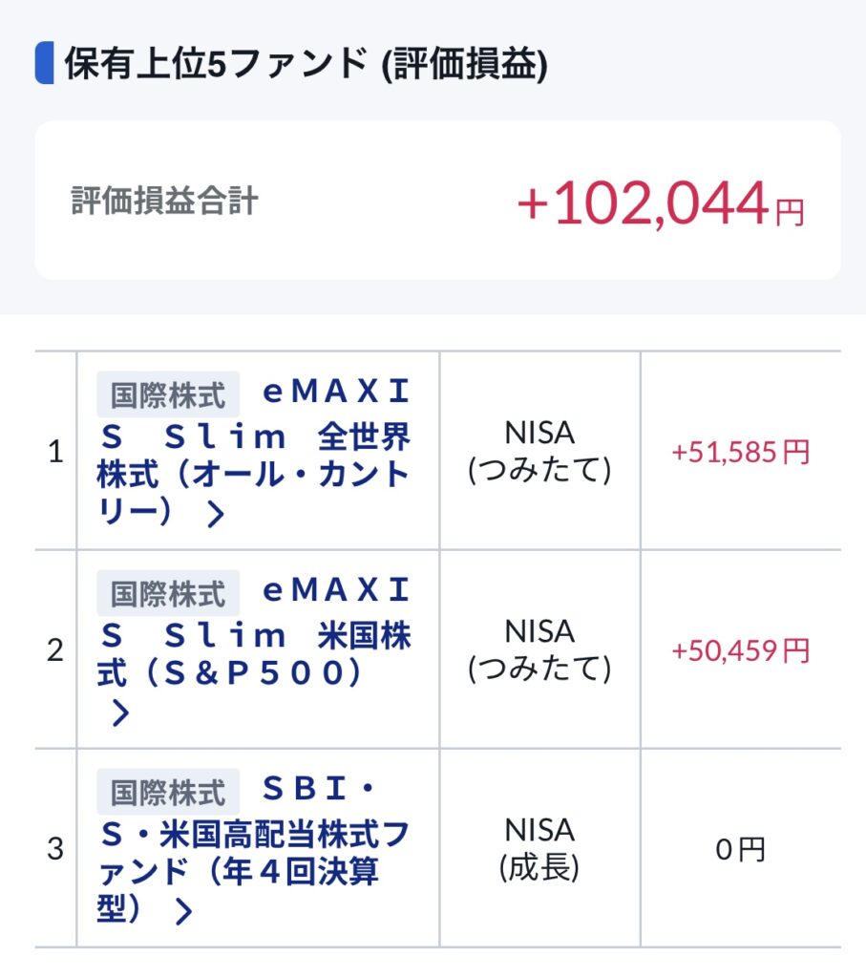Open eMAXIS Slim 米国株式 S&P500 link
The width and height of the screenshot is (866, 978).
(x=254, y=634)
